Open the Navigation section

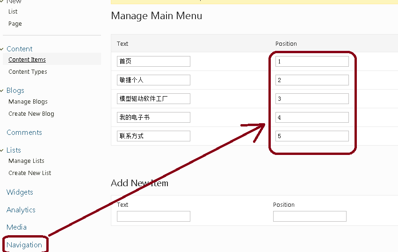[x=24, y=245]
